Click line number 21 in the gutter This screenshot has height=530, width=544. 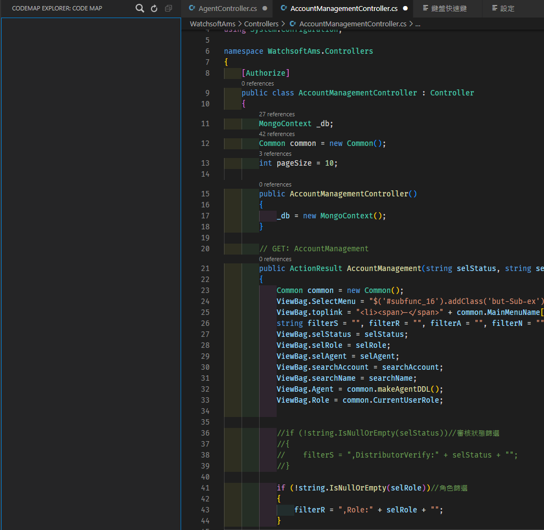205,268
